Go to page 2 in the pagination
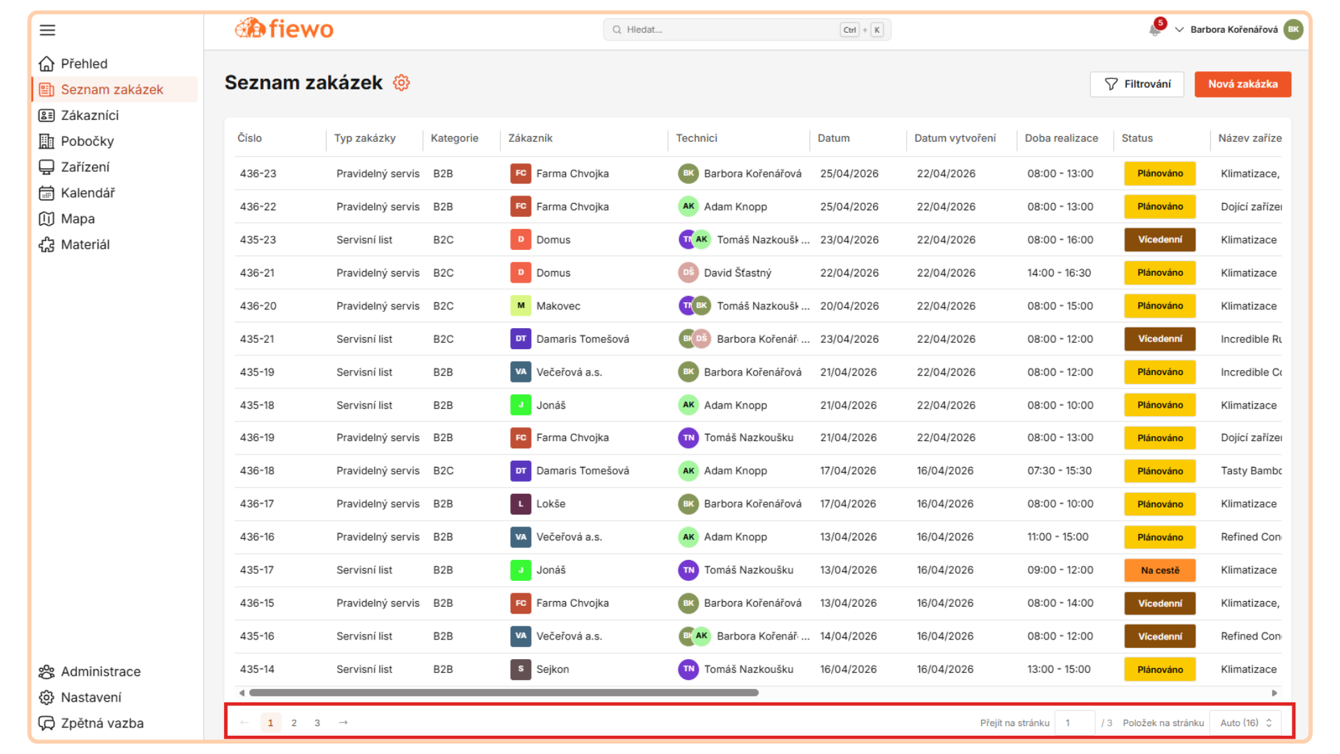1340x754 pixels. [x=294, y=723]
